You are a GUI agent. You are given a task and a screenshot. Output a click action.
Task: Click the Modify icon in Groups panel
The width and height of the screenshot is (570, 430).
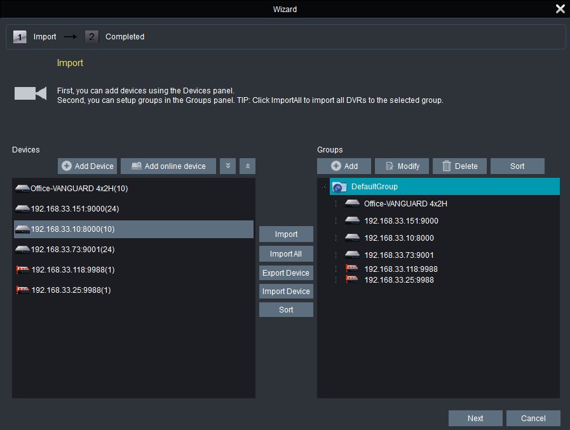coord(390,166)
